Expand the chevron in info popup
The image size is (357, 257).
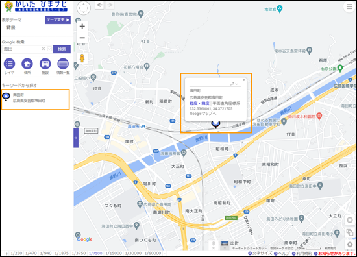click(x=237, y=84)
